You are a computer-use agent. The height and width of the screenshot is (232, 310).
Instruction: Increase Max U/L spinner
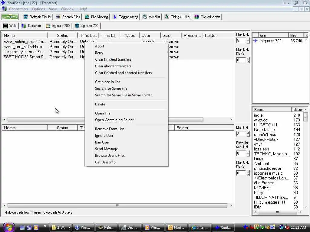tap(248, 133)
